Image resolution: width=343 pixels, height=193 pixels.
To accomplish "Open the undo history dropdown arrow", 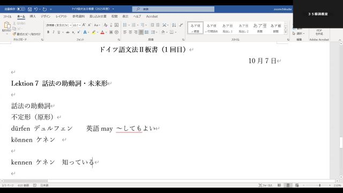I will click(40, 9).
